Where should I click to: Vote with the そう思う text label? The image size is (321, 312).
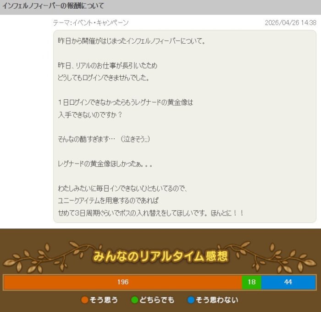[x=103, y=300]
